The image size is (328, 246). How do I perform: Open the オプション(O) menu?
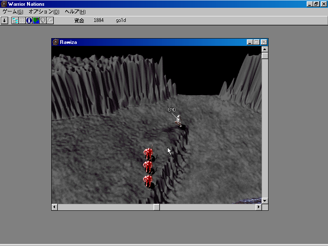[44, 12]
